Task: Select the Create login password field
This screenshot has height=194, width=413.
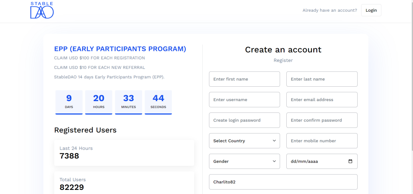Action: coord(244,120)
